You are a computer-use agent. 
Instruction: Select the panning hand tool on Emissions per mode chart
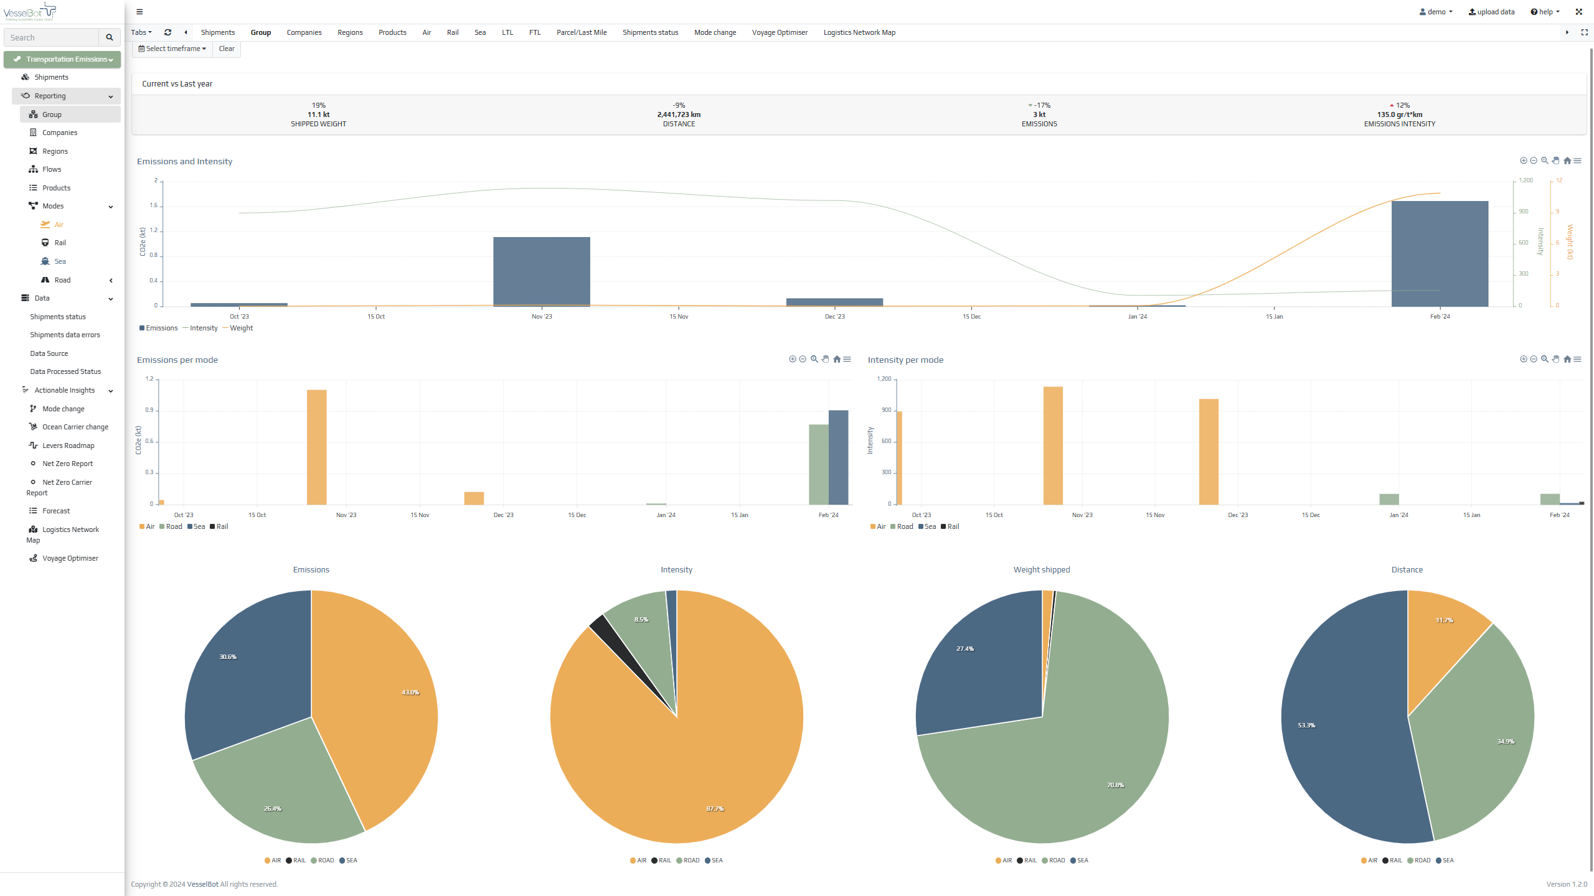coord(826,360)
